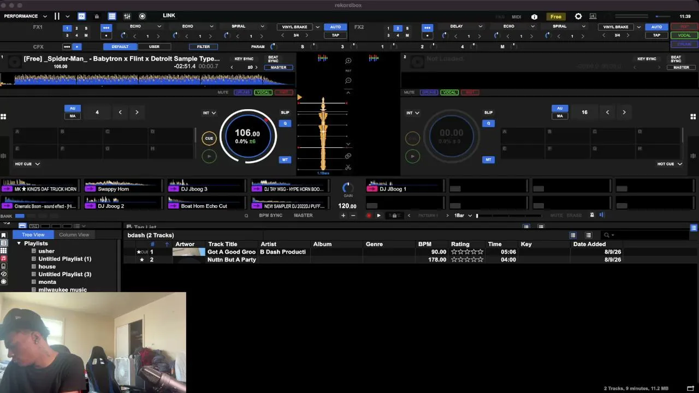Open deck 1 INT sync mode dropdown

(209, 113)
